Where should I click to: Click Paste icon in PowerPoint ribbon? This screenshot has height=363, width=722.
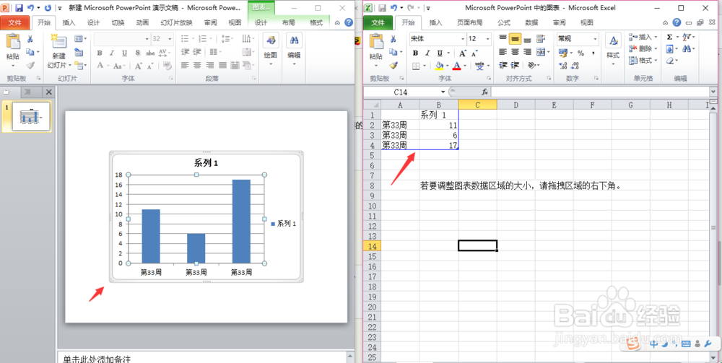pos(13,43)
